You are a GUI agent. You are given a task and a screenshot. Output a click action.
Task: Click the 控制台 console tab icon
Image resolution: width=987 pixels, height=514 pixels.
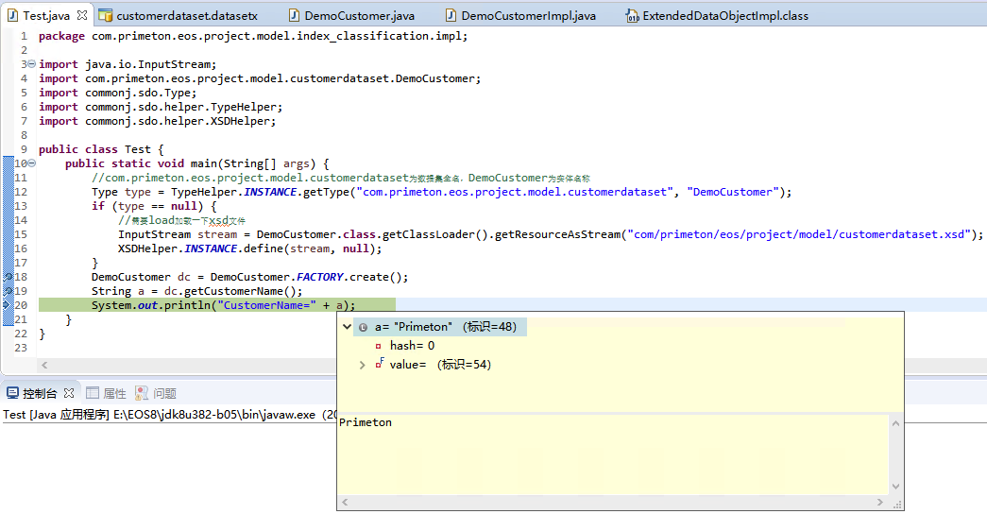12,393
